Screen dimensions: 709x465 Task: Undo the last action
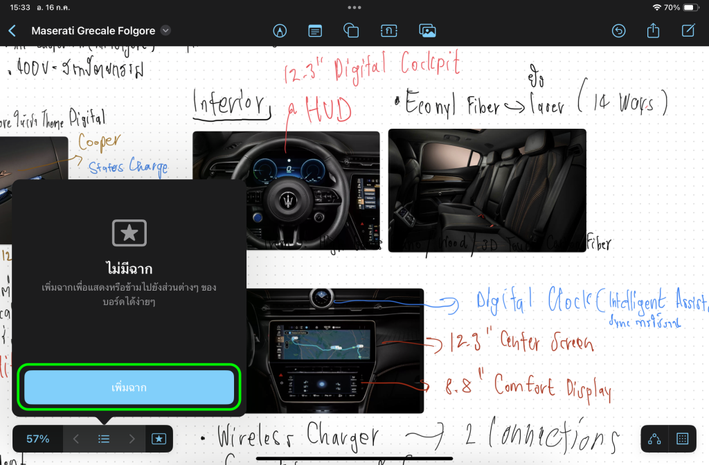pyautogui.click(x=618, y=30)
